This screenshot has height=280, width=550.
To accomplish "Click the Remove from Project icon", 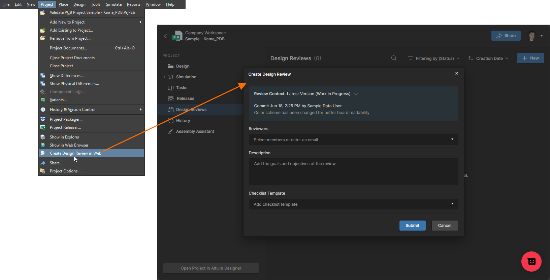I will pyautogui.click(x=43, y=38).
